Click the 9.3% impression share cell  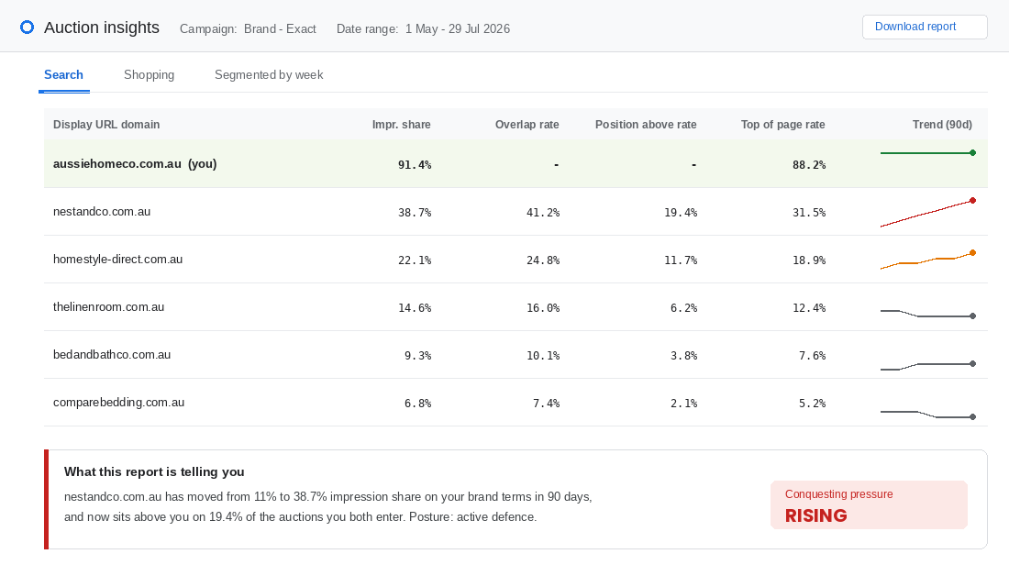pos(417,355)
